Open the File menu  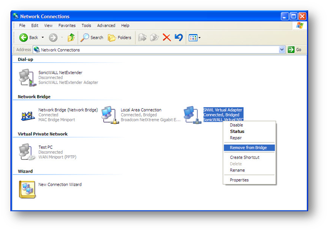22,26
